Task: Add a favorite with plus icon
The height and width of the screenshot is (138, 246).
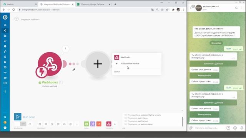Action: pos(115,124)
